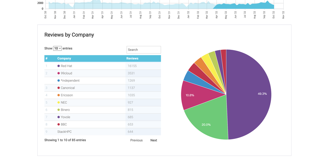This screenshot has width=329, height=161.
Task: Click the yellow dot next to NEC
Action: click(x=59, y=102)
